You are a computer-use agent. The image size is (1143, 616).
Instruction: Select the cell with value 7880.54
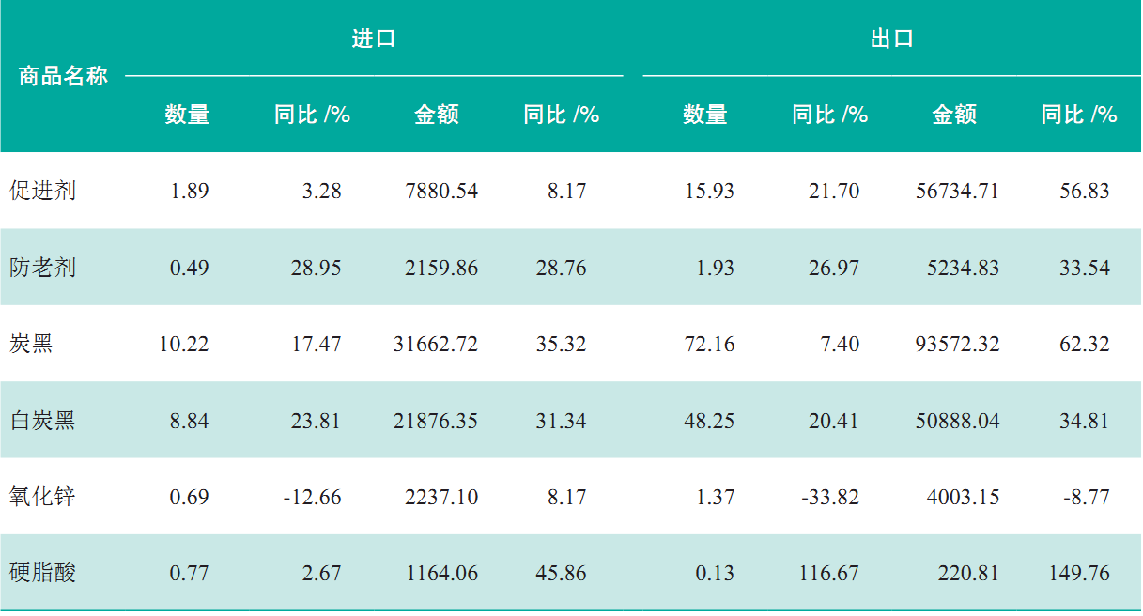click(441, 192)
